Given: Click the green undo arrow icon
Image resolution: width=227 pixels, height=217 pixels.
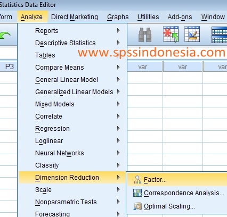Looking at the screenshot, I should coord(5,36).
